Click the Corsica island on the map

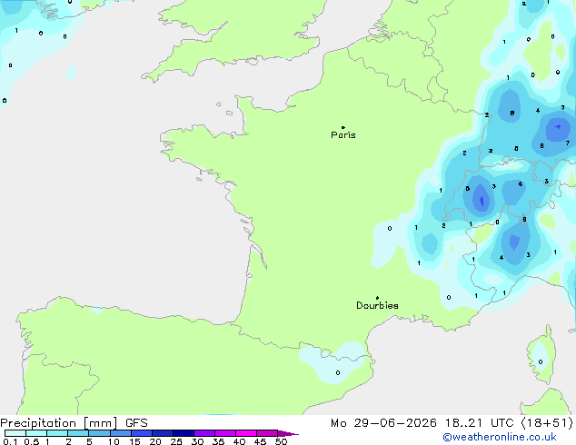(541, 356)
